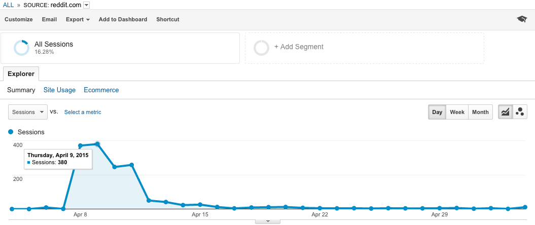Select the Week granularity toggle

(457, 112)
